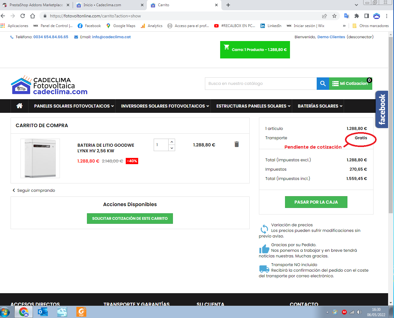Viewport: 394px width, 318px height.
Task: Open the facebook side tab
Action: (x=382, y=109)
